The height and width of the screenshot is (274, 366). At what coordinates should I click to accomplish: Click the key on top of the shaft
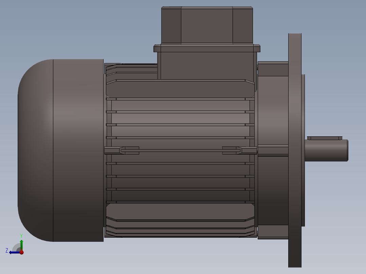pos(325,138)
